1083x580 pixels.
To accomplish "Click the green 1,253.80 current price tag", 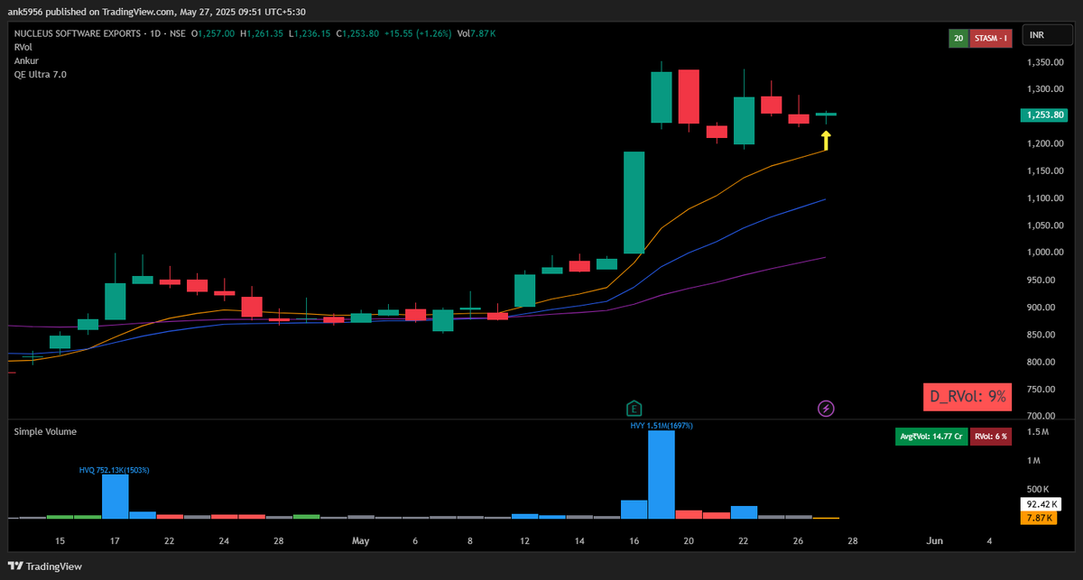I will pyautogui.click(x=1043, y=115).
